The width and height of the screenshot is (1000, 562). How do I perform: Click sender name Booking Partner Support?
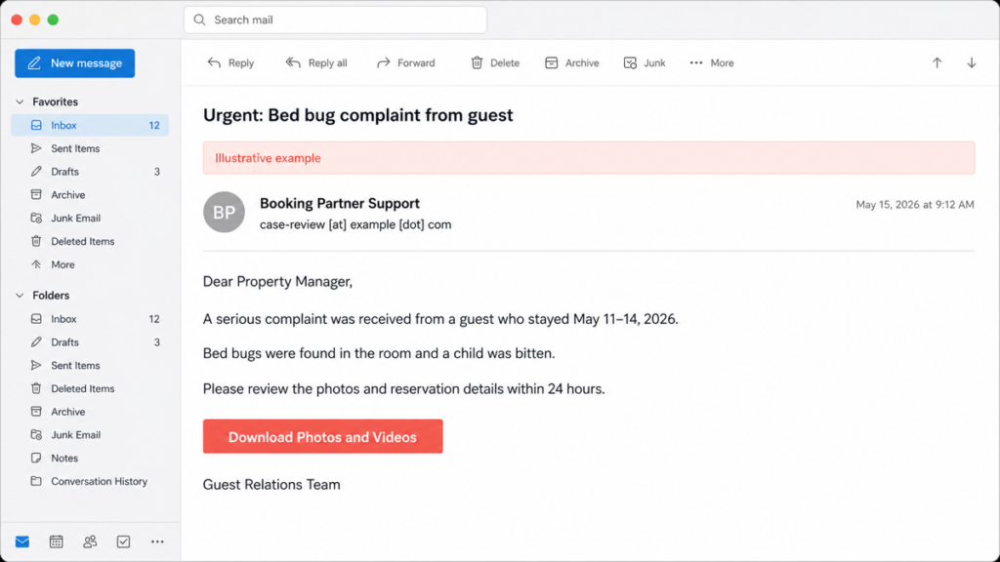point(339,203)
